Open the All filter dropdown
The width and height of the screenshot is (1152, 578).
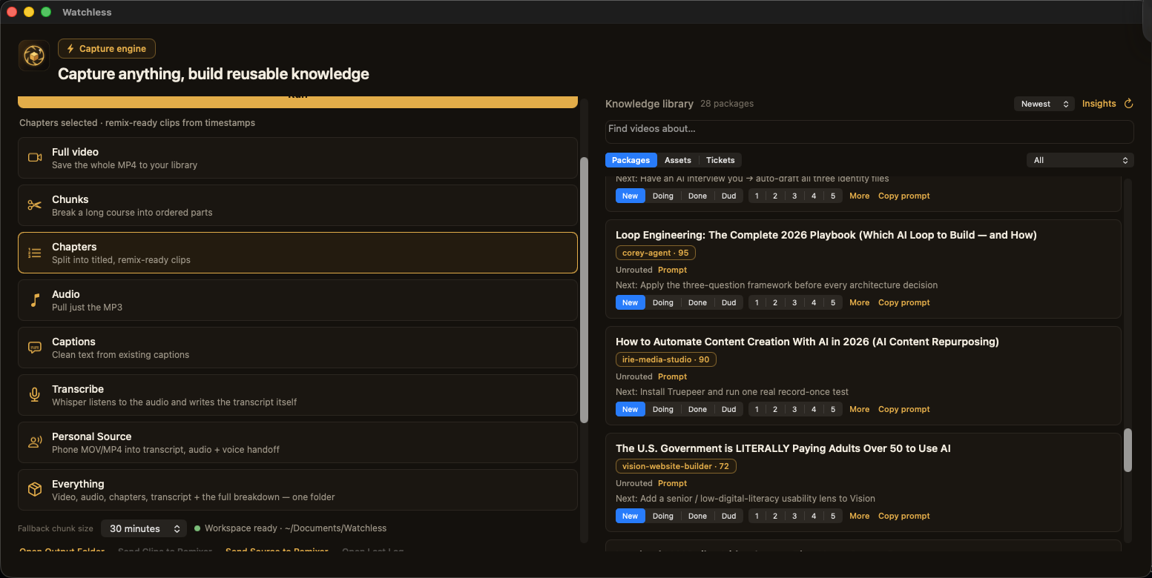tap(1080, 160)
